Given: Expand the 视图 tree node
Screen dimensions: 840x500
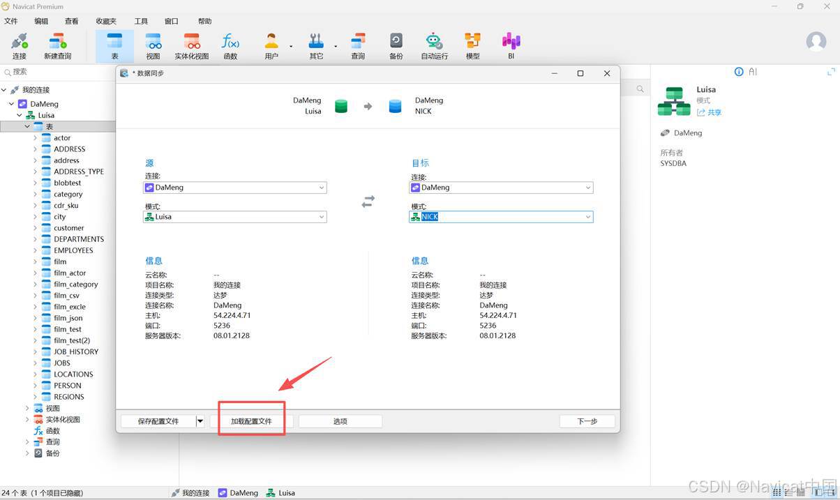Looking at the screenshot, I should pyautogui.click(x=27, y=409).
